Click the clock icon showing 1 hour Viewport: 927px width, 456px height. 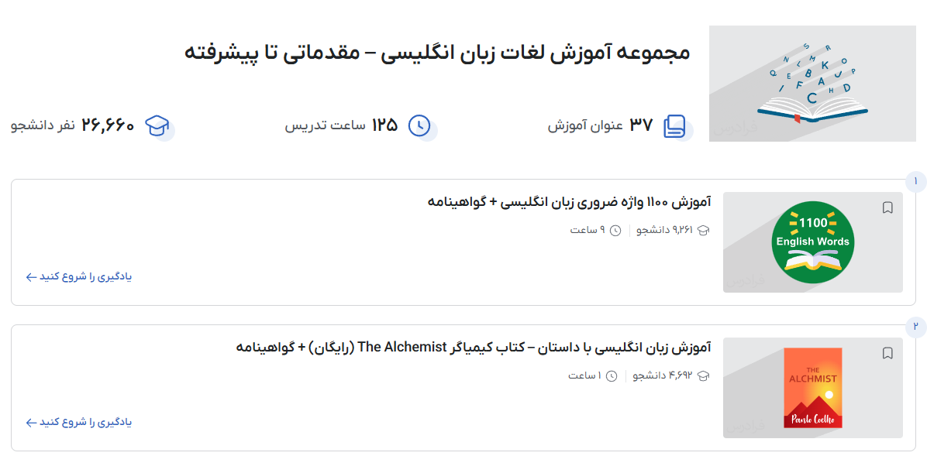(x=612, y=376)
